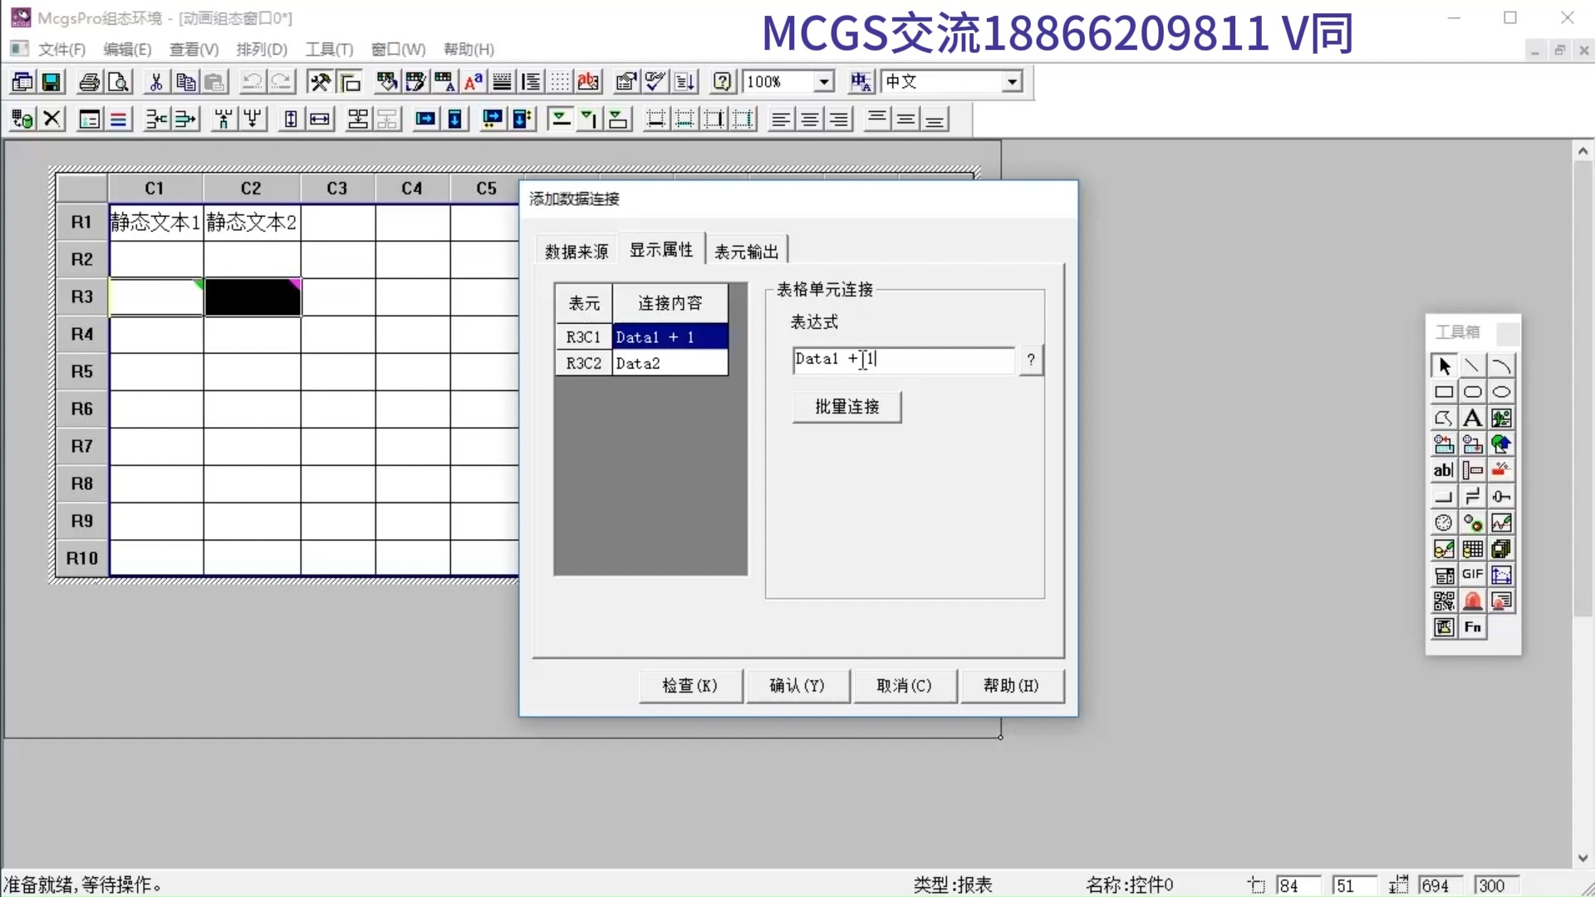Click the 批量连接 button
The image size is (1595, 897).
click(x=847, y=407)
